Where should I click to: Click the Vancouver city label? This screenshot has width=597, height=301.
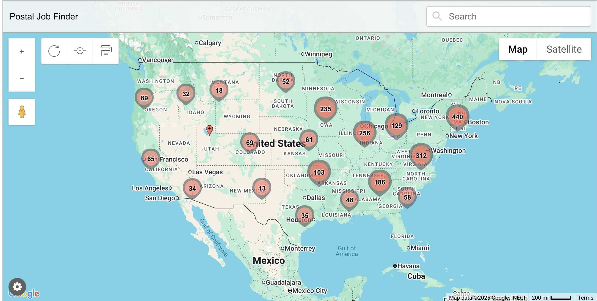157,60
